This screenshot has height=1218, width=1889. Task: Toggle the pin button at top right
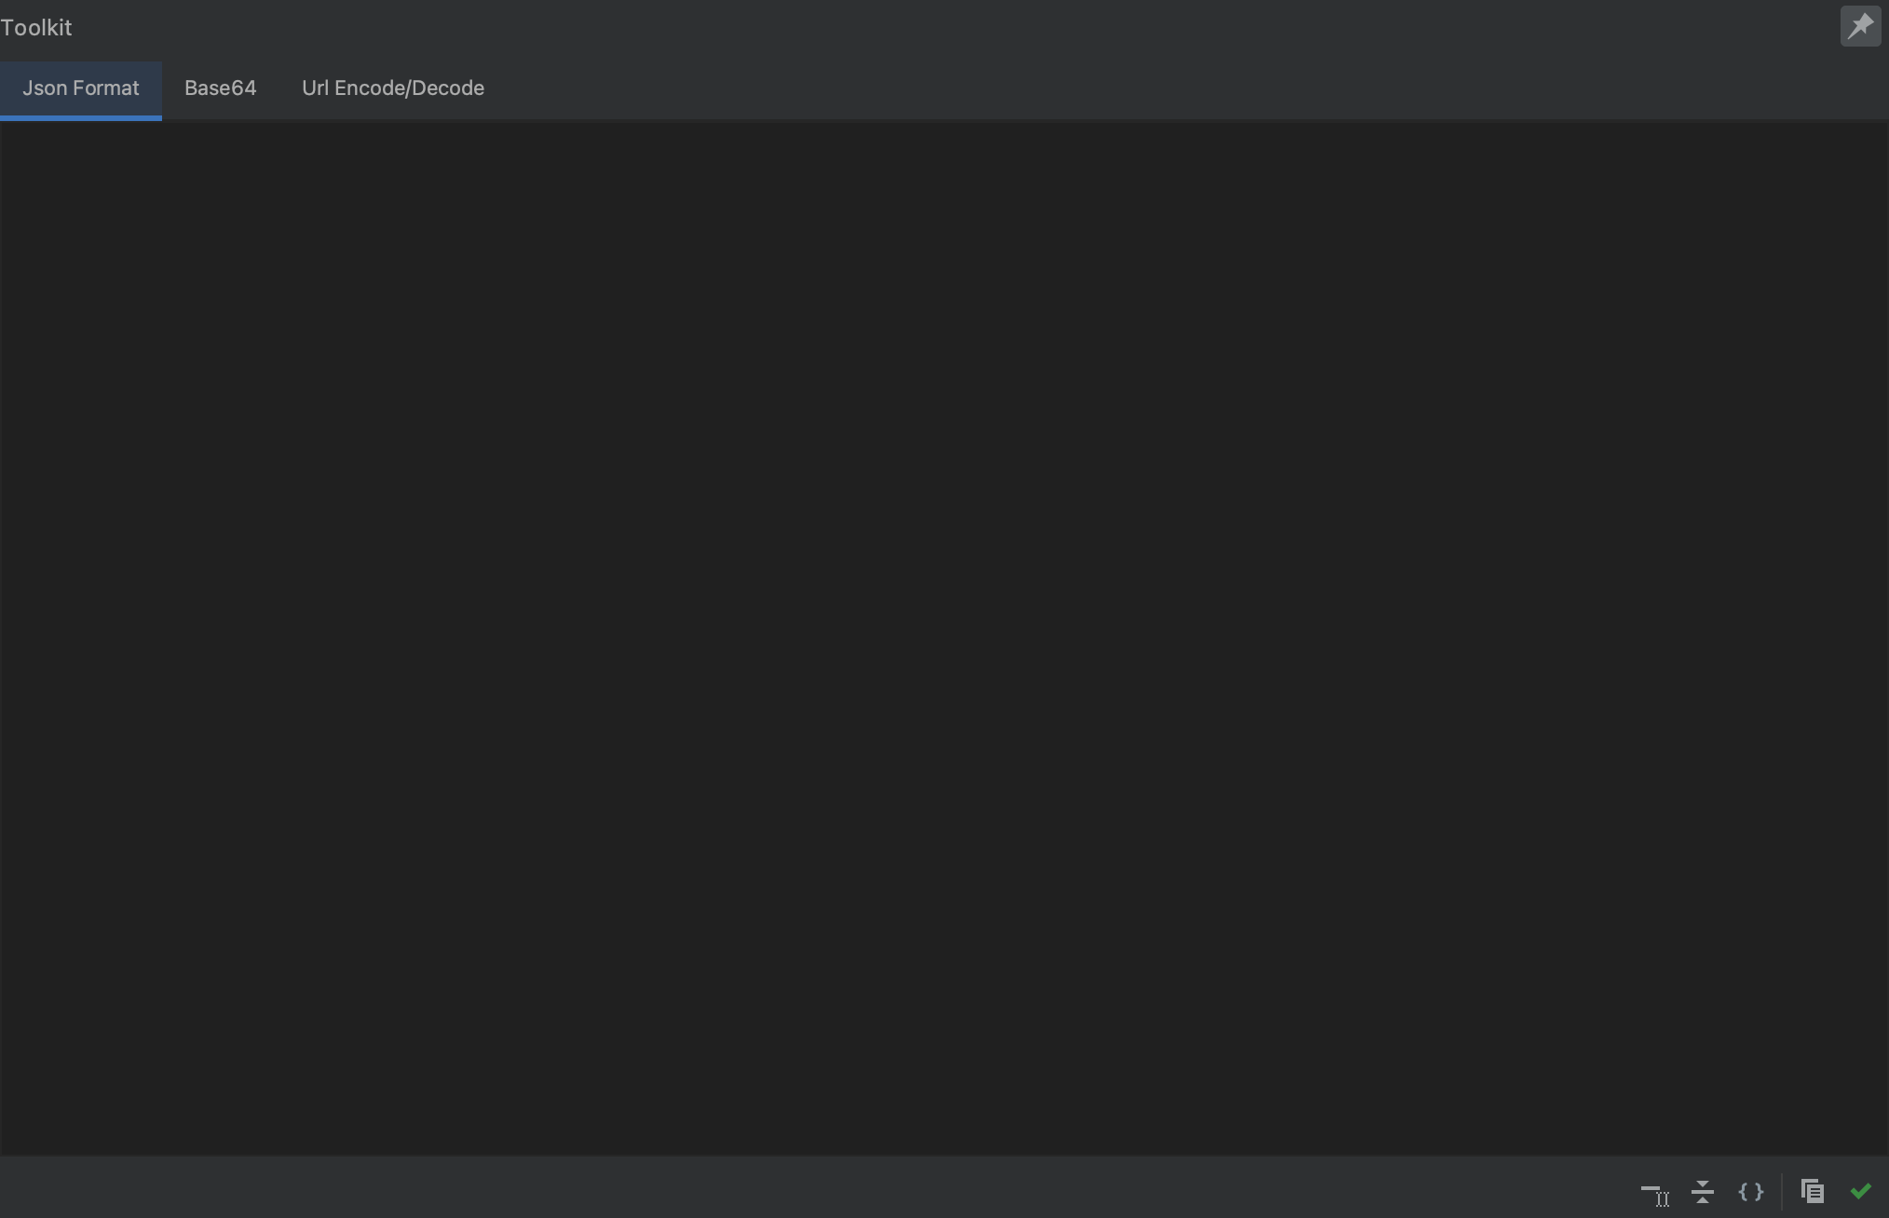pos(1860,26)
